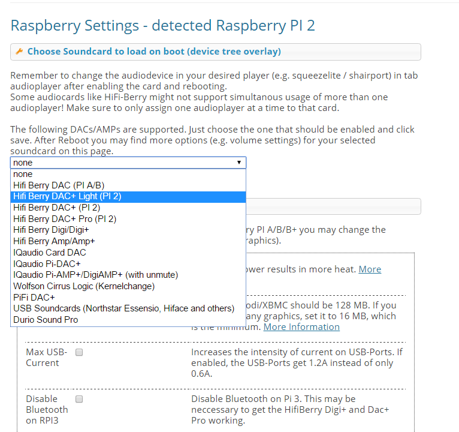Screen dimensions: 459x432
Task: Choose Hifi Berry DAC (PI A/B)
Action: coord(128,185)
